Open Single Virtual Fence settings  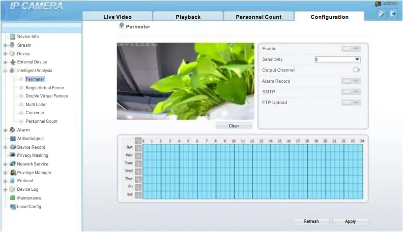tap(44, 88)
